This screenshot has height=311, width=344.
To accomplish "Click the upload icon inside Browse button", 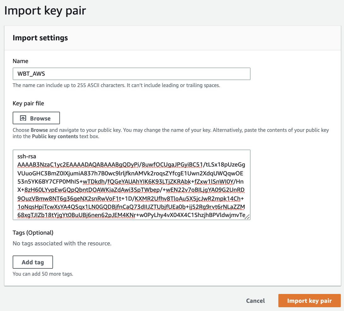I will pos(23,118).
